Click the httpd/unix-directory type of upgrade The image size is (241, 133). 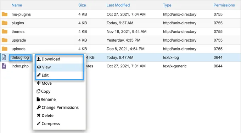click(x=180, y=40)
